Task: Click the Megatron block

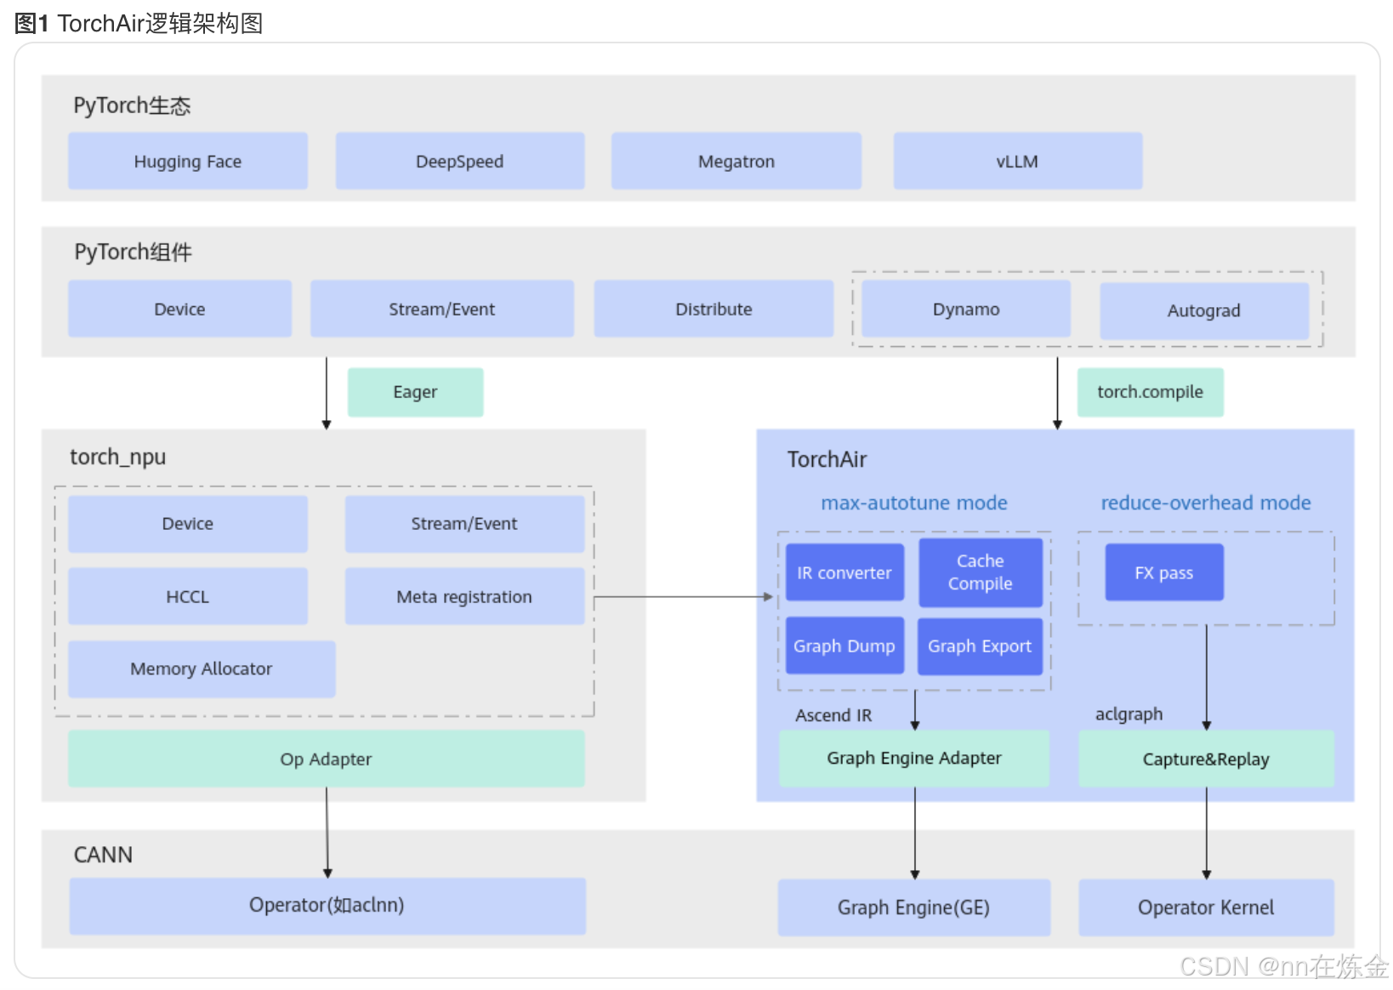Action: pyautogui.click(x=736, y=161)
